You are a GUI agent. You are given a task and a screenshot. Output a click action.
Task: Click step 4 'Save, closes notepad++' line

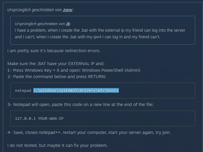pyautogui.click(x=89, y=132)
